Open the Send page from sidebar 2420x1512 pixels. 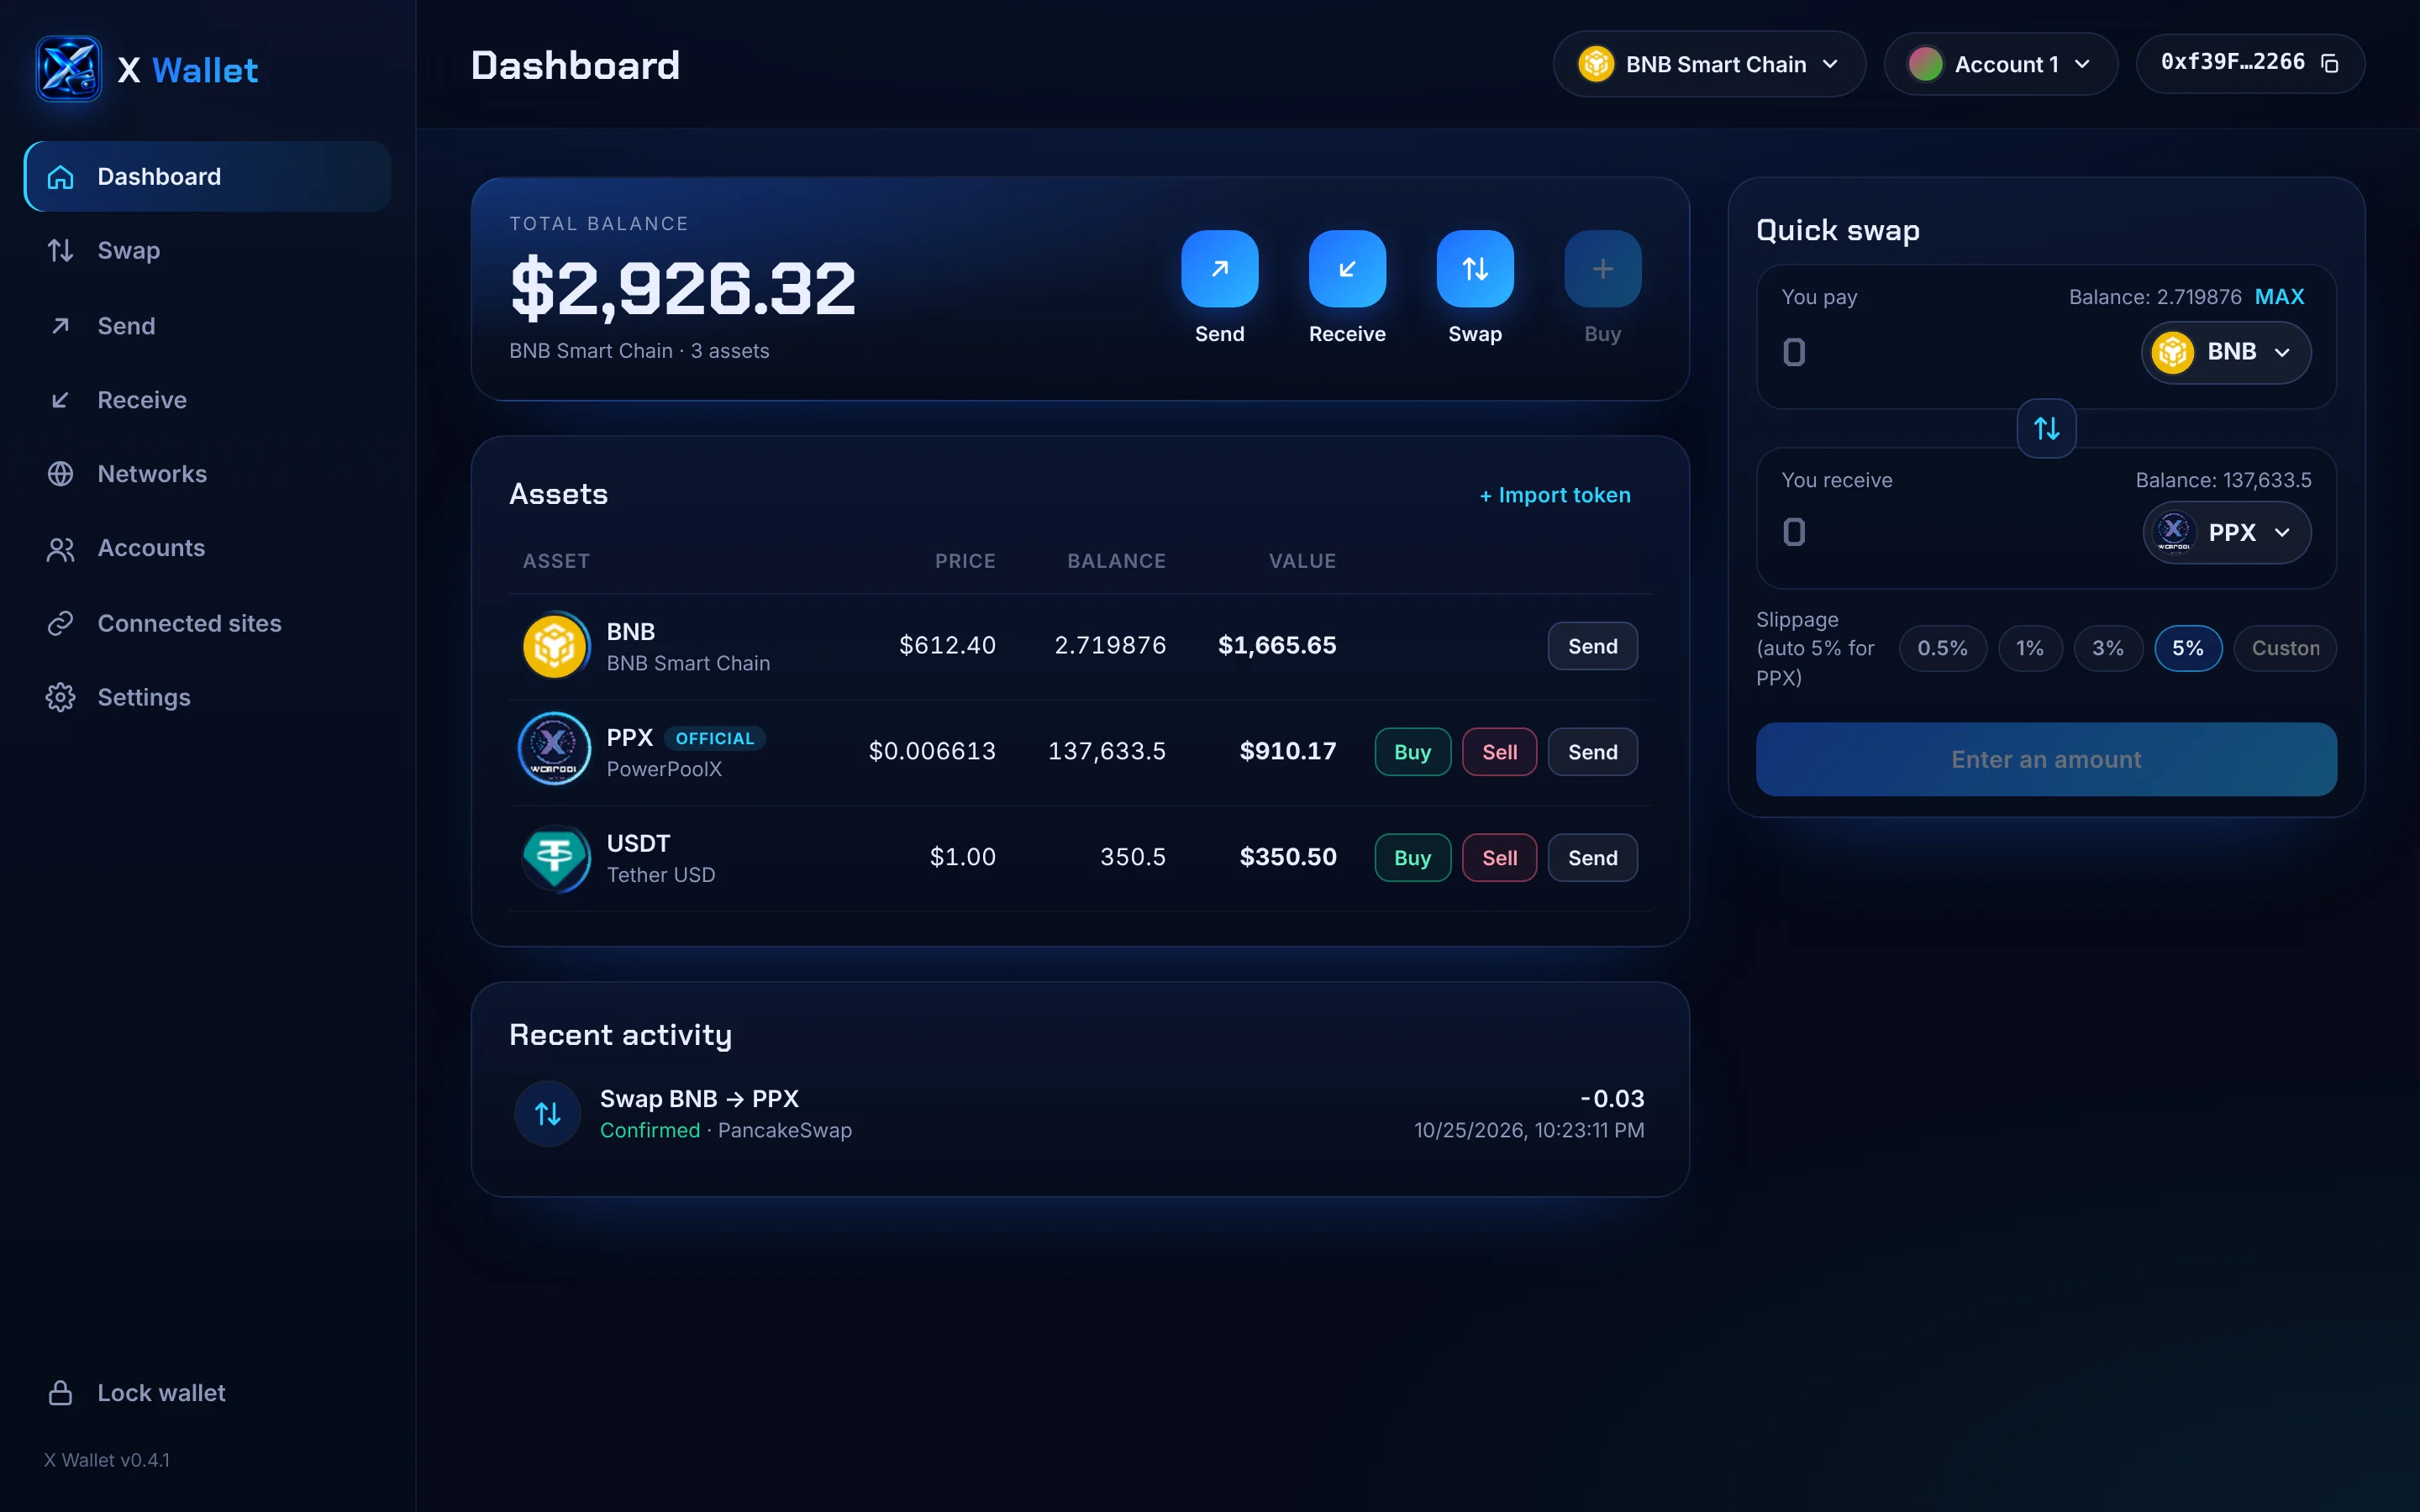(207, 326)
